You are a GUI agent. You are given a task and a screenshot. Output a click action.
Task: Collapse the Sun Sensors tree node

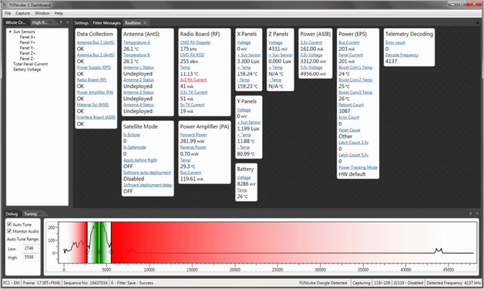tap(10, 32)
